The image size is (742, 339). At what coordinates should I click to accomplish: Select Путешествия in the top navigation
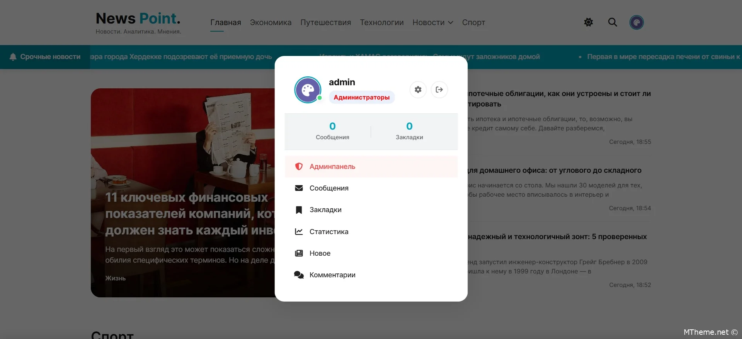(x=325, y=22)
